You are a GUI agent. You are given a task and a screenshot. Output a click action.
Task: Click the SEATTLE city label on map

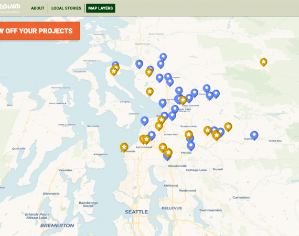[136, 212]
